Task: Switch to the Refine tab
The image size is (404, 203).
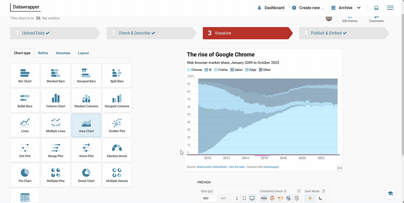Action: coord(43,53)
